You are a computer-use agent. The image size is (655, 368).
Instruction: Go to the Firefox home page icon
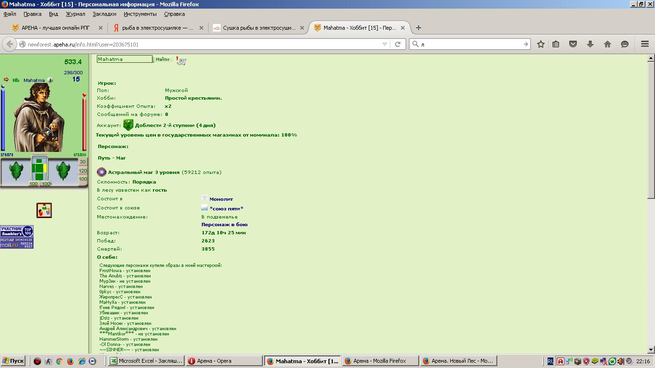click(608, 44)
